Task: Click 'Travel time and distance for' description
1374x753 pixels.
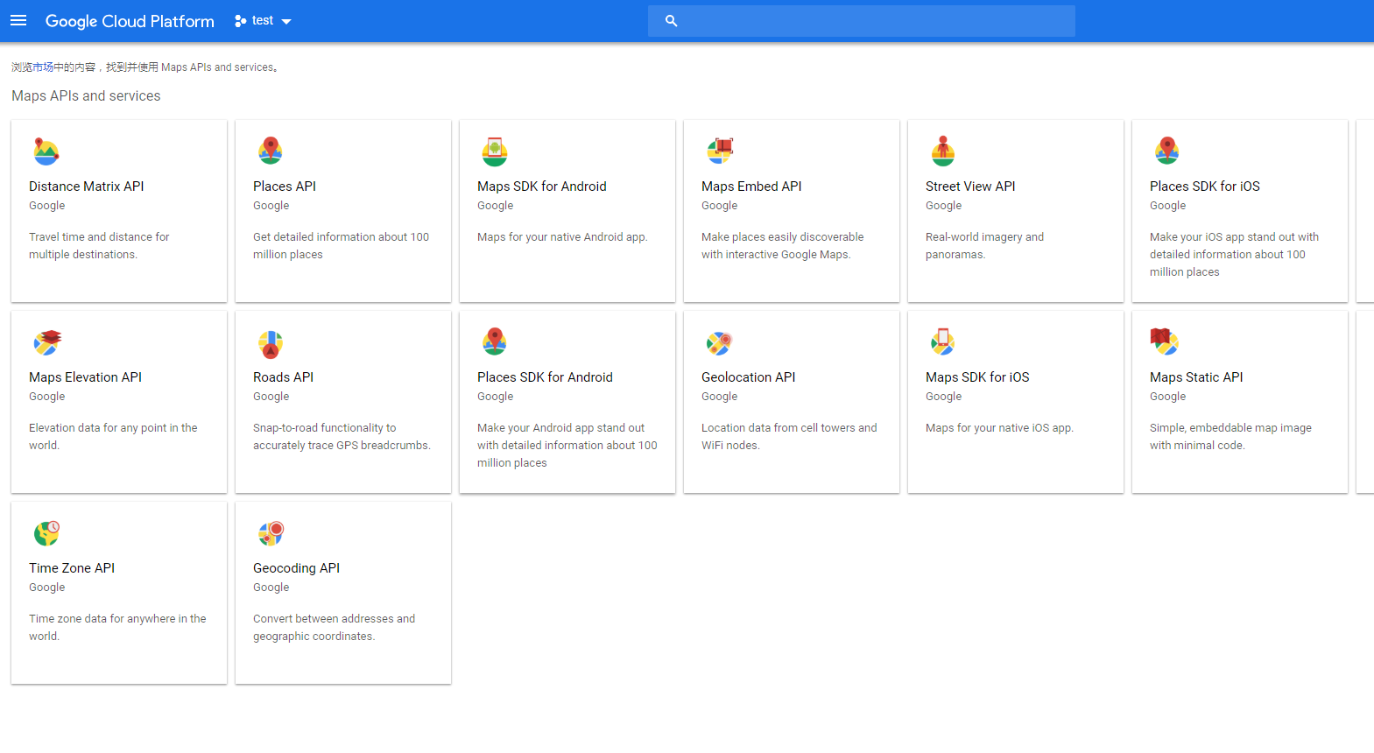Action: (99, 237)
